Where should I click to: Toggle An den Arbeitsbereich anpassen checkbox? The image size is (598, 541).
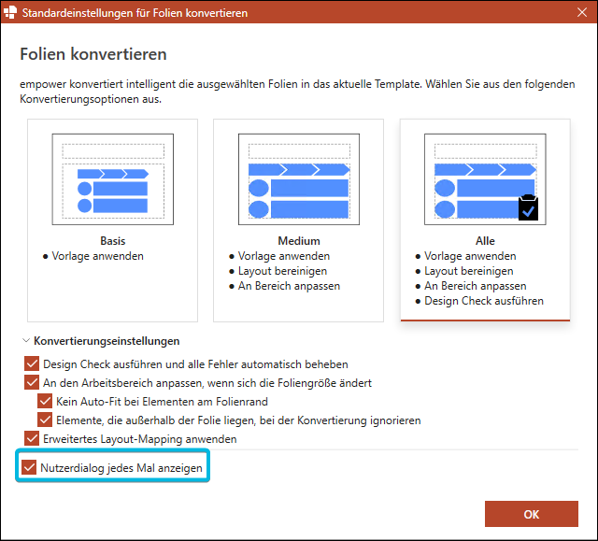[x=32, y=382]
